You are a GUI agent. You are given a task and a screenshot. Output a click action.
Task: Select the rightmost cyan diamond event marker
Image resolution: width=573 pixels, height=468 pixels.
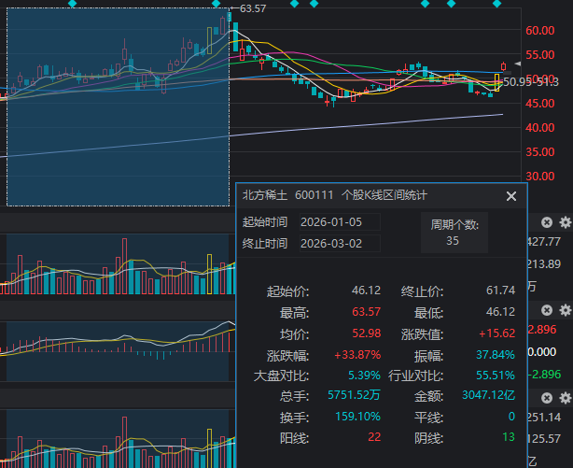point(495,4)
